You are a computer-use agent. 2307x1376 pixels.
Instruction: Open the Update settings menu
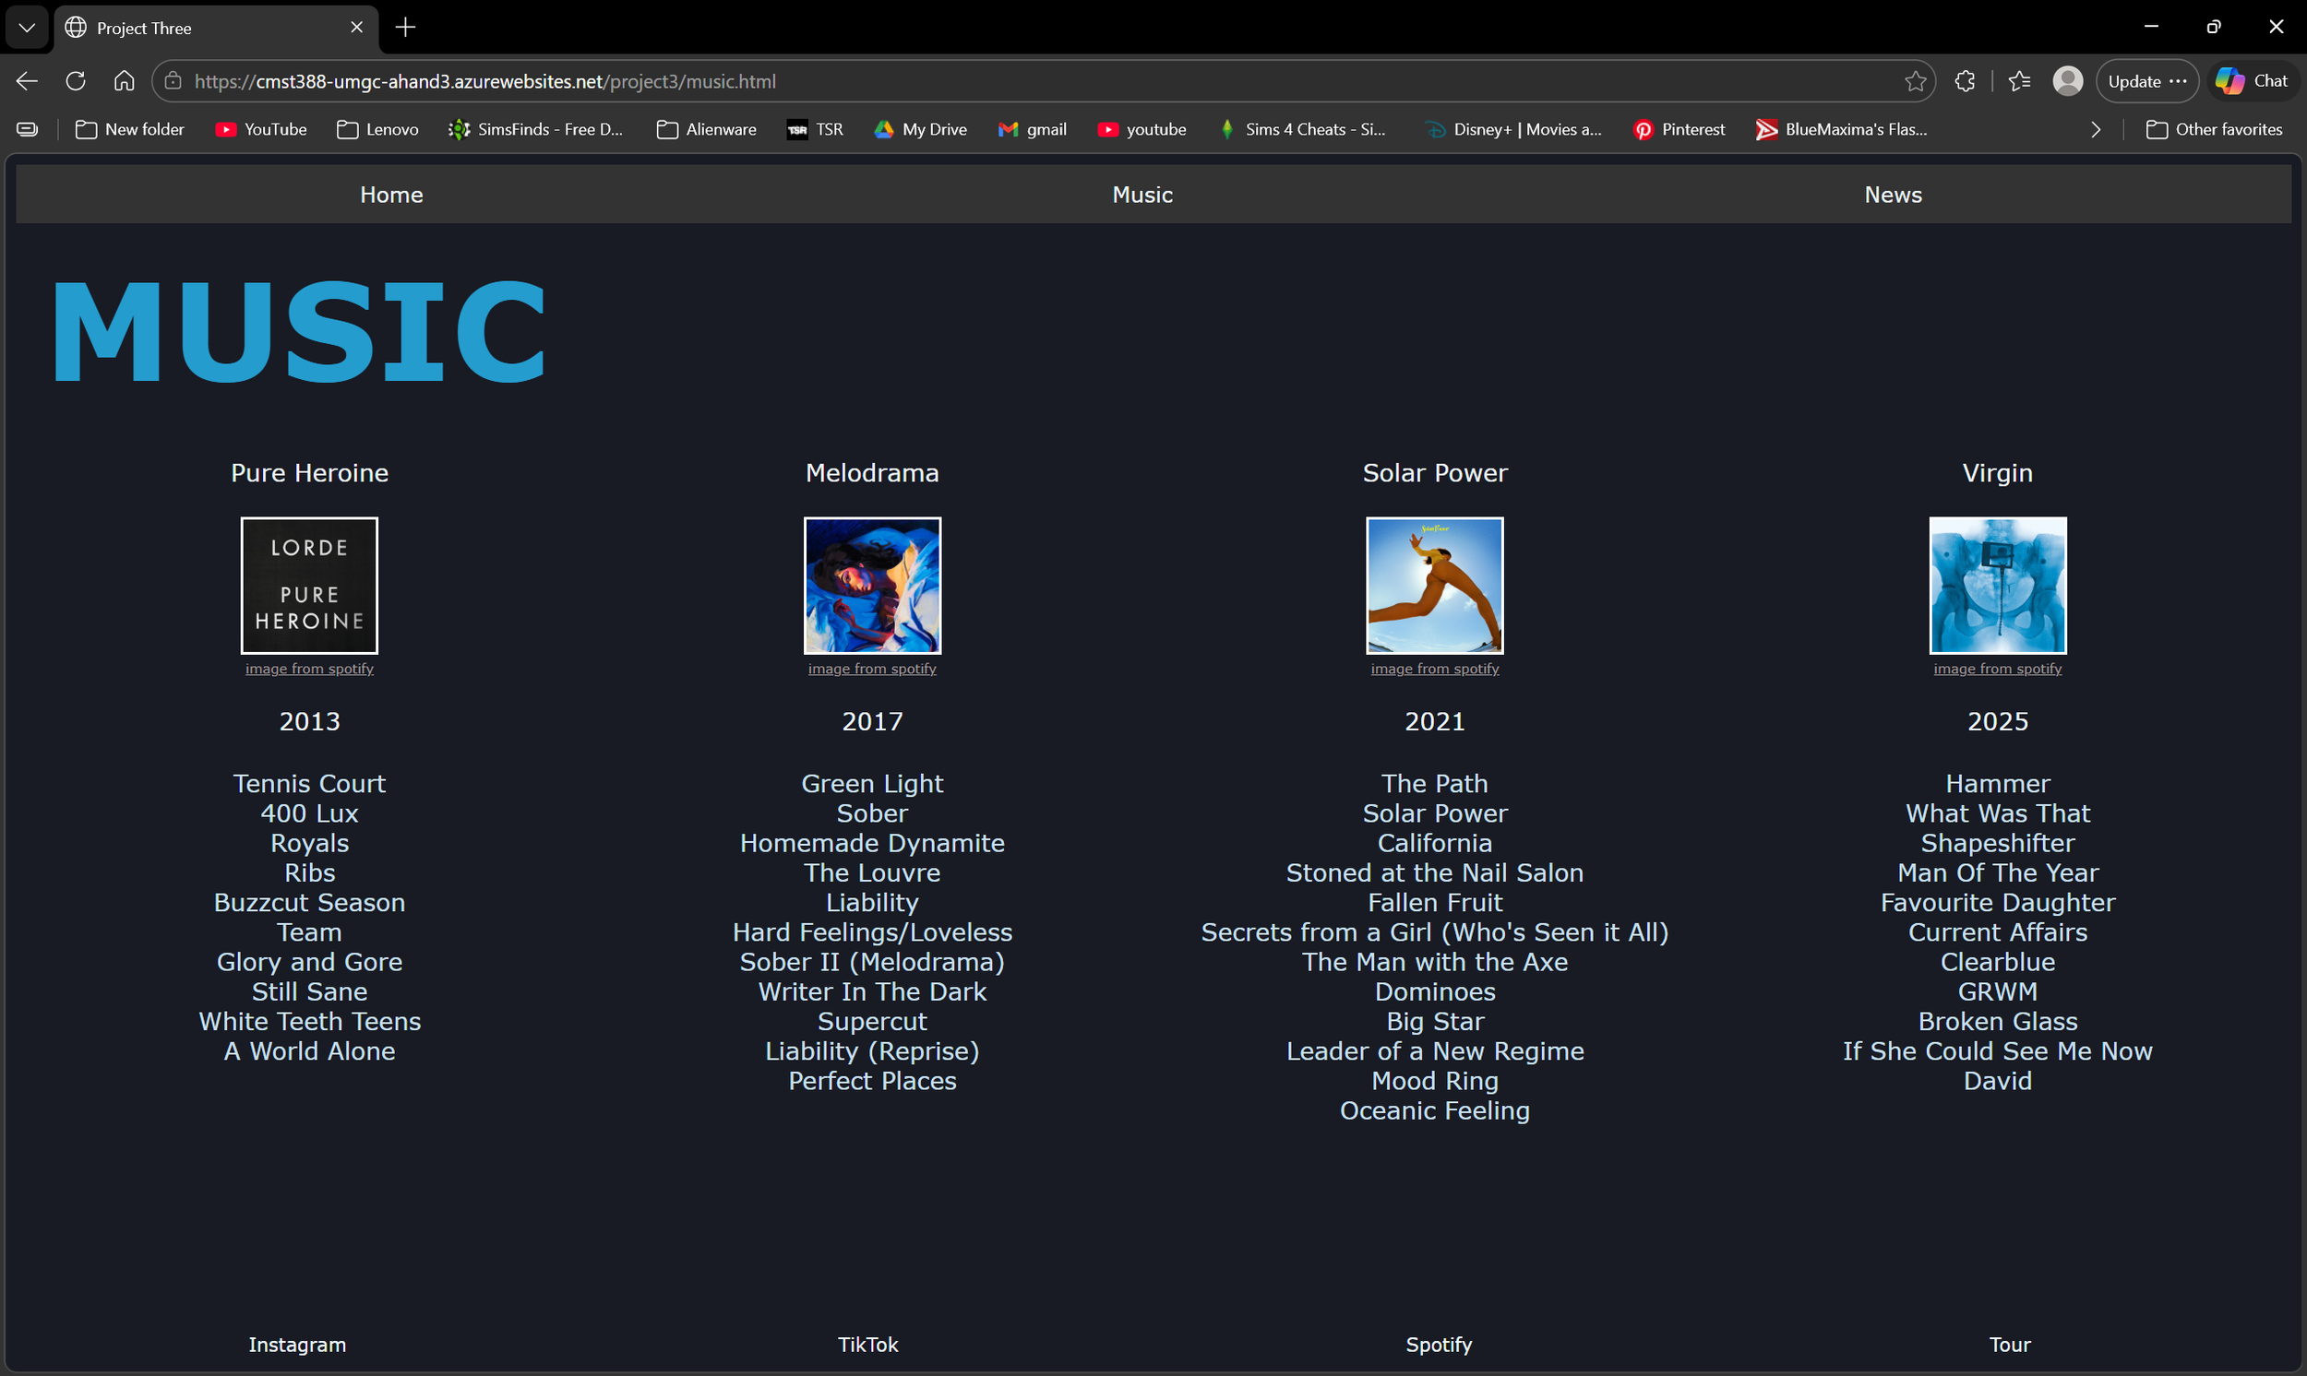tap(2146, 80)
